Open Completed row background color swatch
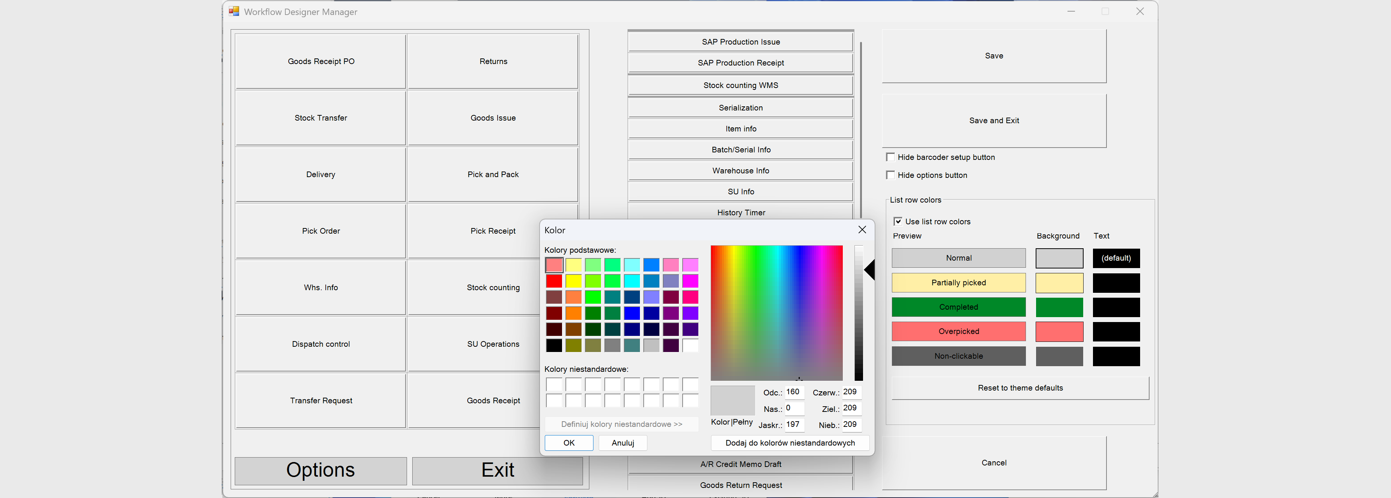Screen dimensions: 1391x498 1059,307
